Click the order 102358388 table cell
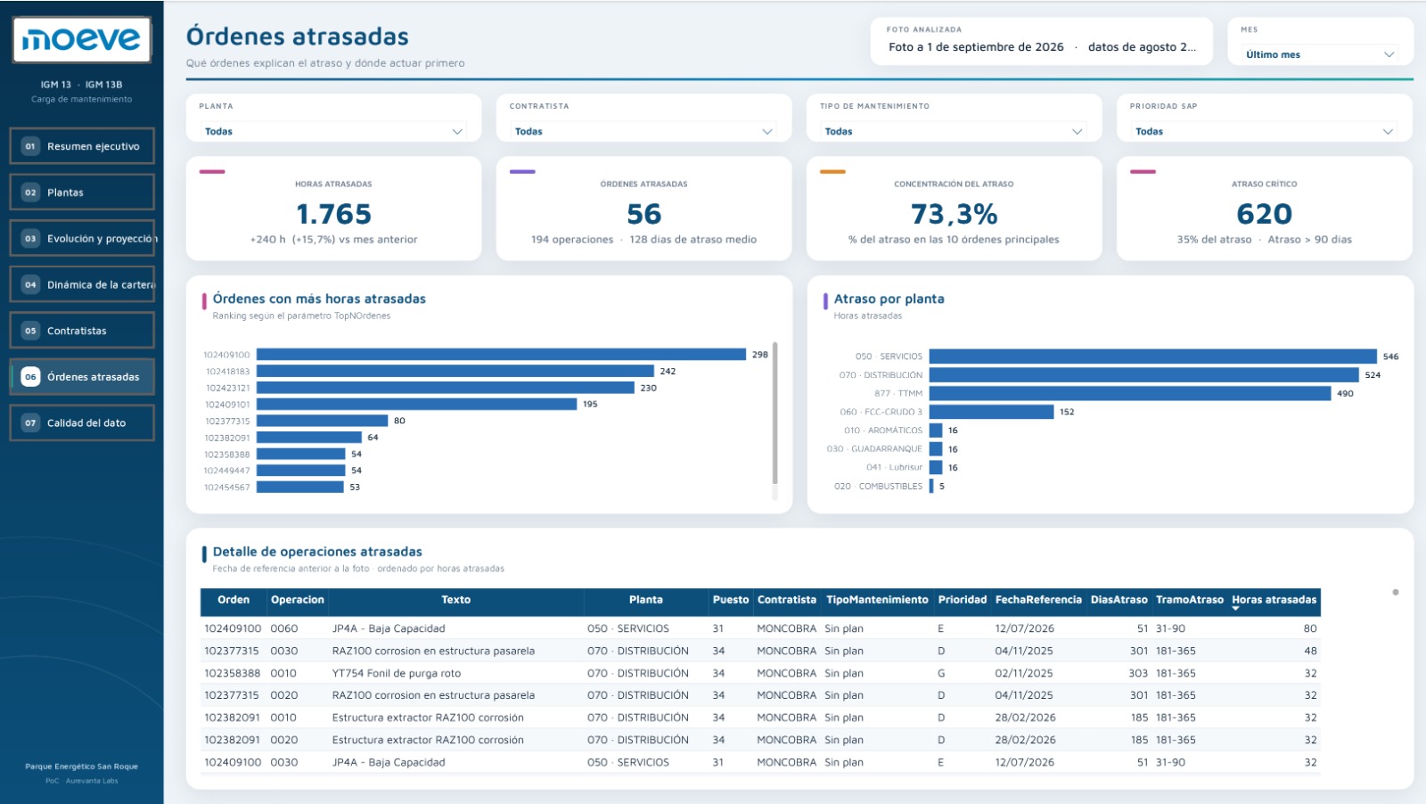This screenshot has width=1426, height=804. [233, 673]
